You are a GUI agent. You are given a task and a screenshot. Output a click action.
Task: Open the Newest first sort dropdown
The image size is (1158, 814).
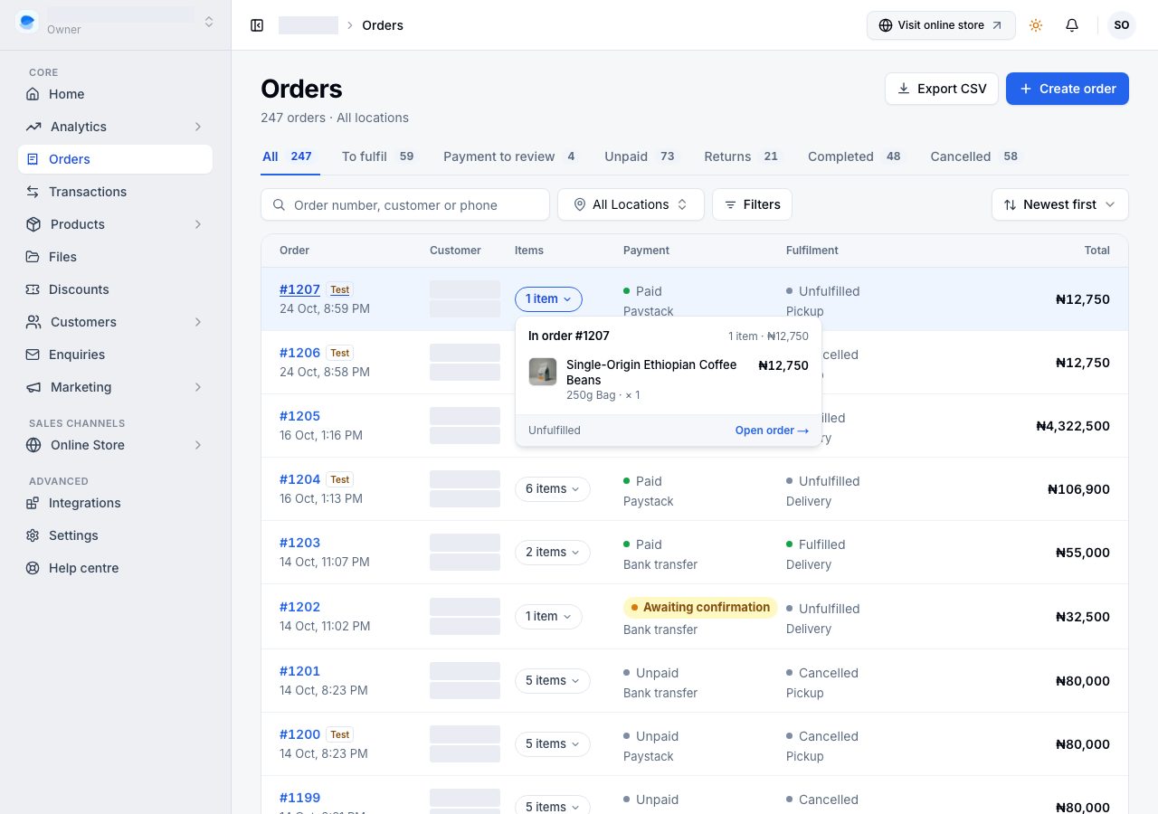click(x=1060, y=204)
